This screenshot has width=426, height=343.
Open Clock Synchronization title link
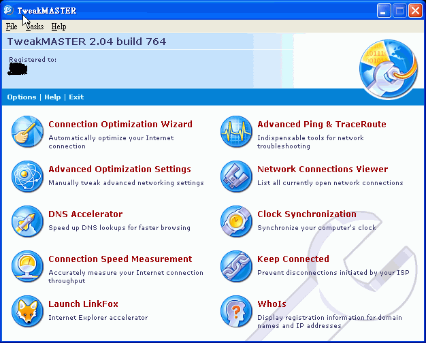[307, 214]
